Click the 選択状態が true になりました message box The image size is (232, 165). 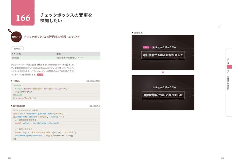pos(163,95)
